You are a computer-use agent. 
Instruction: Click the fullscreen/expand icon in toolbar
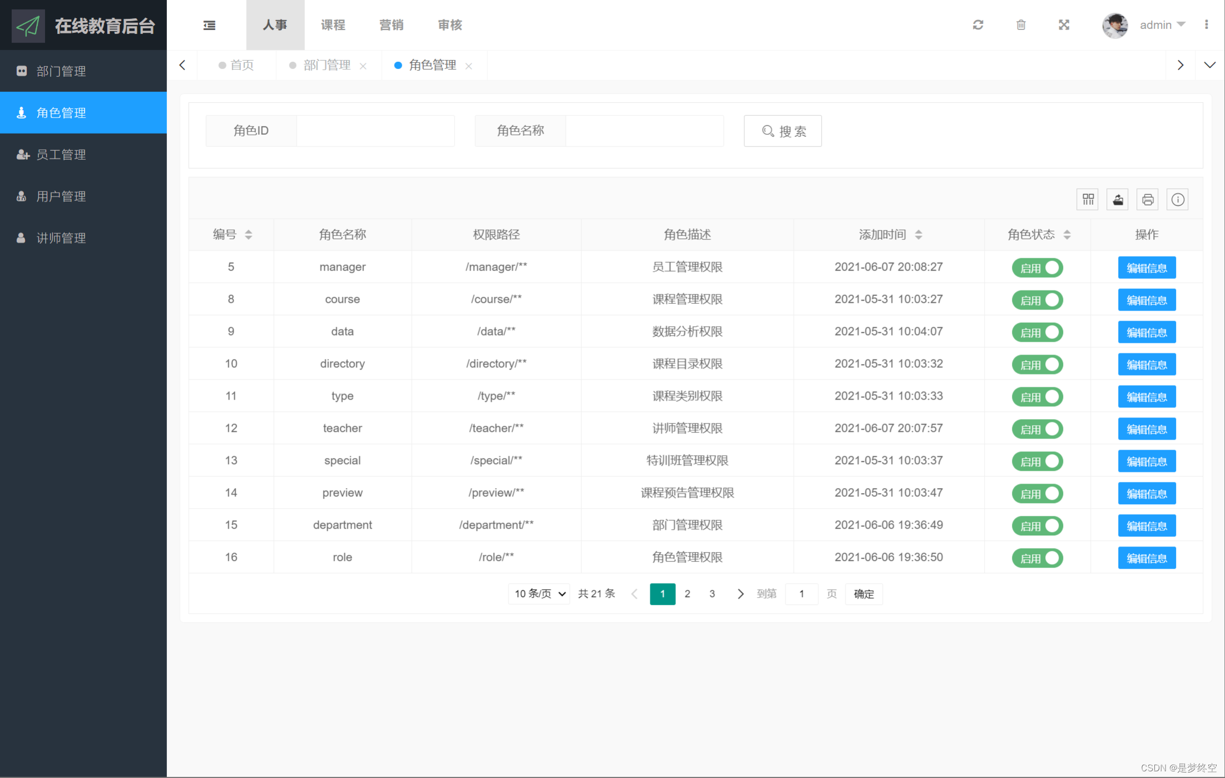click(1064, 24)
